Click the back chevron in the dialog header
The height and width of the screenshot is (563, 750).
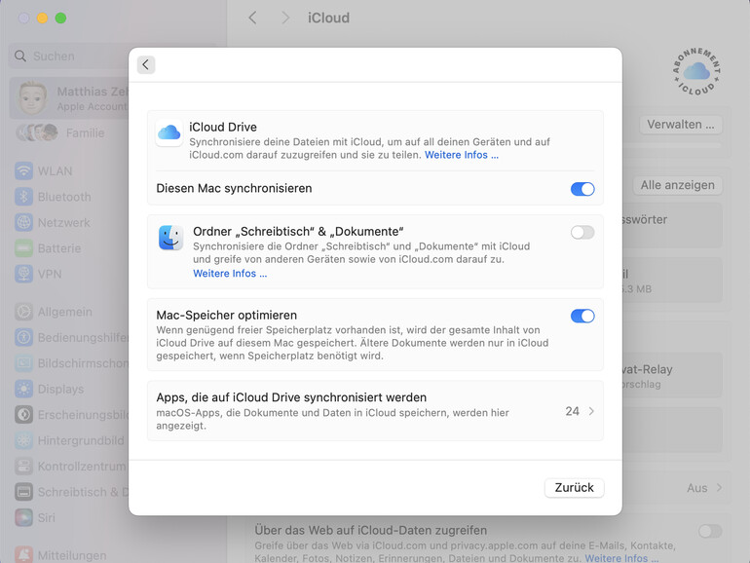point(146,64)
